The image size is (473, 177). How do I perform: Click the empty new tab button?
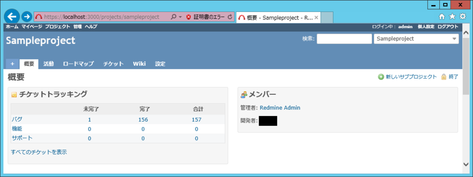point(327,18)
